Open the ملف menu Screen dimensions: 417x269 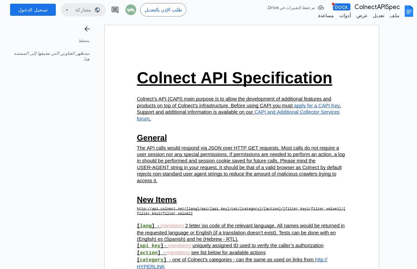click(394, 15)
